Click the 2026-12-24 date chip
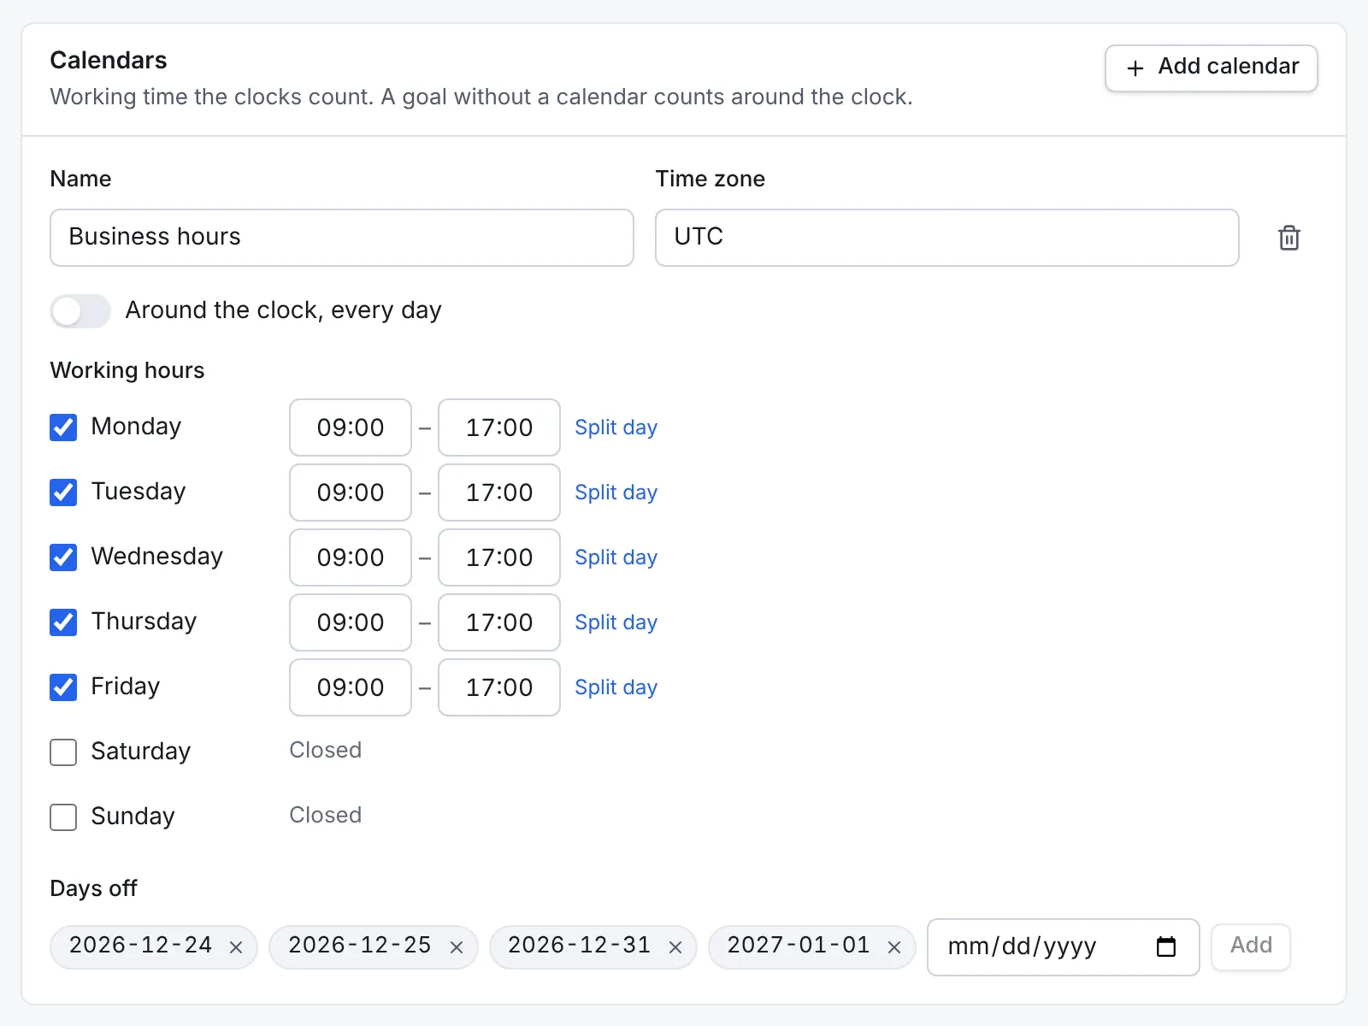 154,946
